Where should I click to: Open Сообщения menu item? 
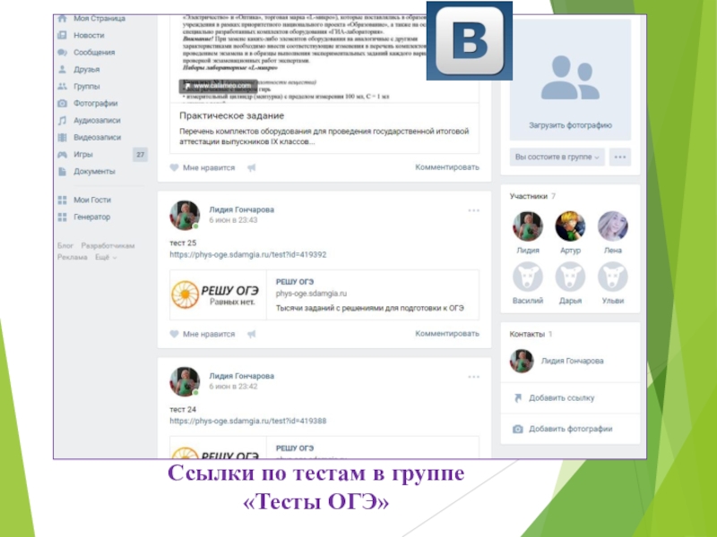tap(94, 52)
